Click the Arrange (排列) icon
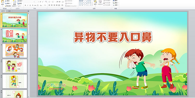 [95, 3]
